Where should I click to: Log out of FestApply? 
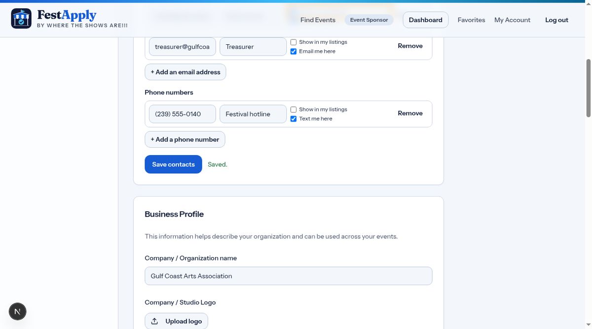[x=556, y=20]
